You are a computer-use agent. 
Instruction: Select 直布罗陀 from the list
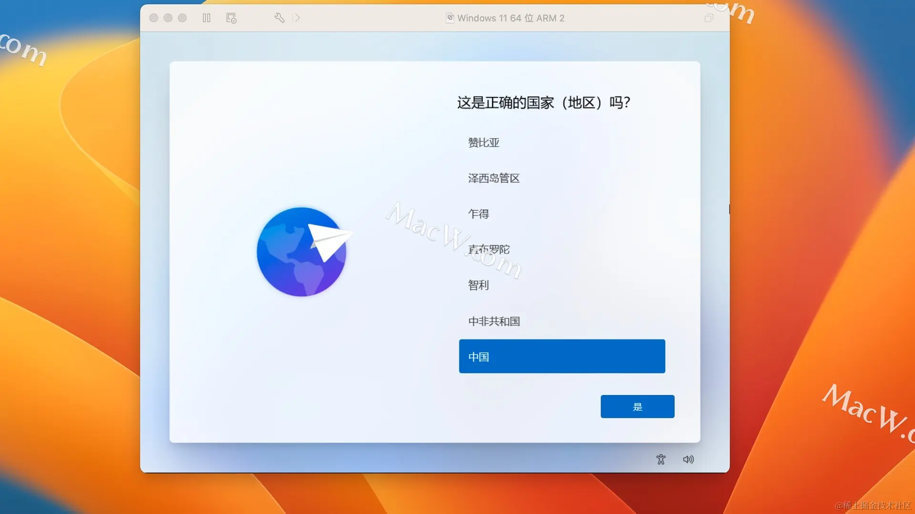click(x=489, y=249)
